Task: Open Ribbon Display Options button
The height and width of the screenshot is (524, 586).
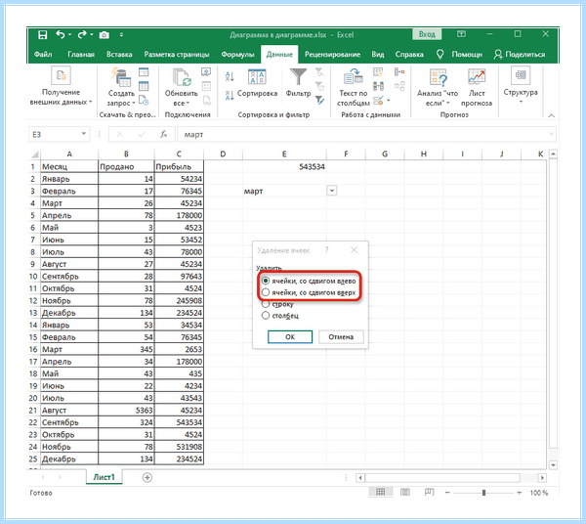Action: (462, 34)
